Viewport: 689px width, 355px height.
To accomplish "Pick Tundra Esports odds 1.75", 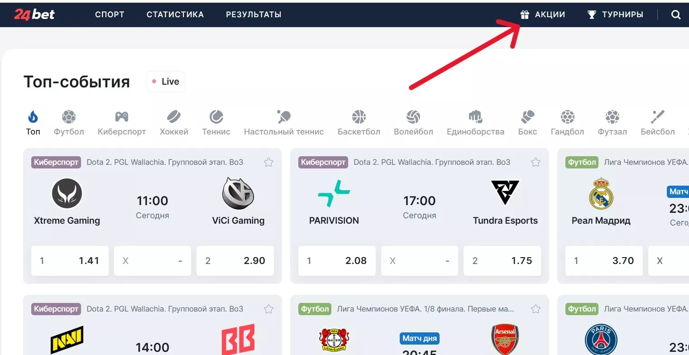I will point(502,261).
